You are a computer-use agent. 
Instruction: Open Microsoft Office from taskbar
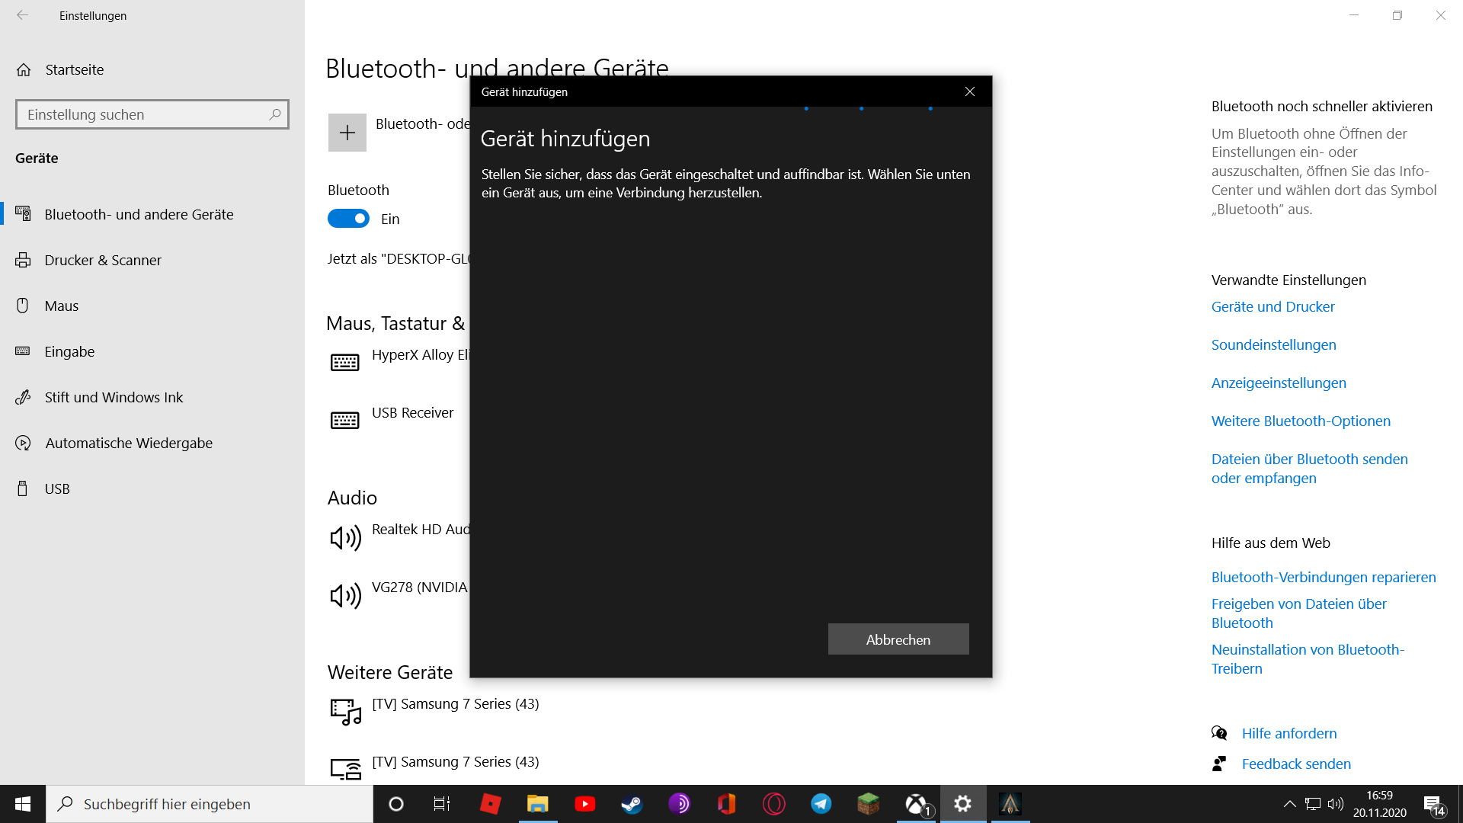[726, 804]
